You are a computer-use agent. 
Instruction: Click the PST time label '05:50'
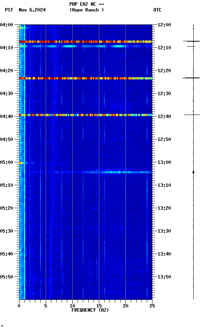(6, 277)
